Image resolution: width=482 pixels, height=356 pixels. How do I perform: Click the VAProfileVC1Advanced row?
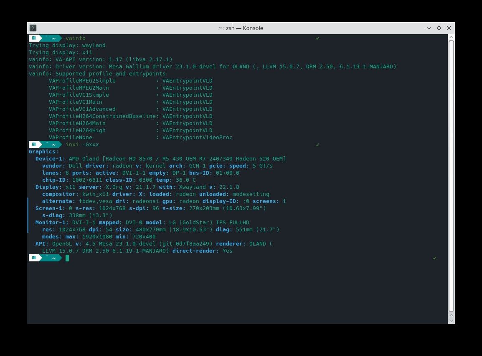(131, 109)
